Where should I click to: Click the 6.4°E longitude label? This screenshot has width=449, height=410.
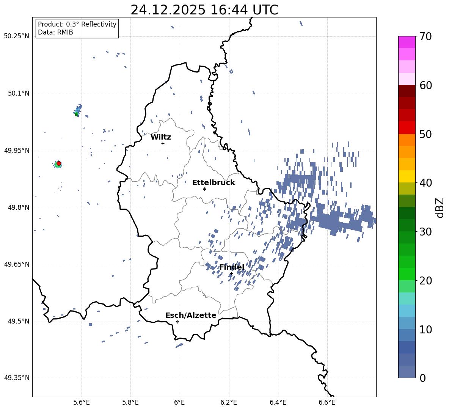coord(278,402)
